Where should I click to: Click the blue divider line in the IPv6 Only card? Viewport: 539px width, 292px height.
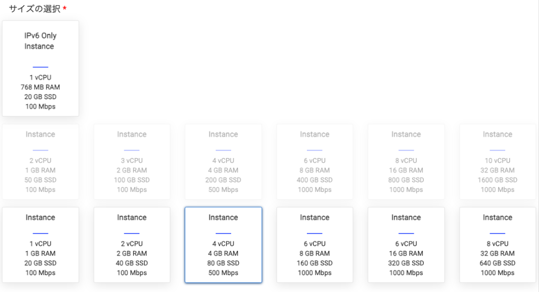coord(41,67)
